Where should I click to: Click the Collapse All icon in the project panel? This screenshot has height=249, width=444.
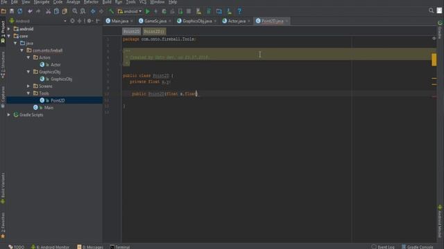80,21
